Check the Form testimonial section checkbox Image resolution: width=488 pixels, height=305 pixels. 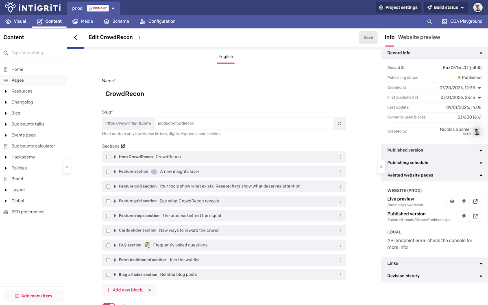click(x=108, y=260)
